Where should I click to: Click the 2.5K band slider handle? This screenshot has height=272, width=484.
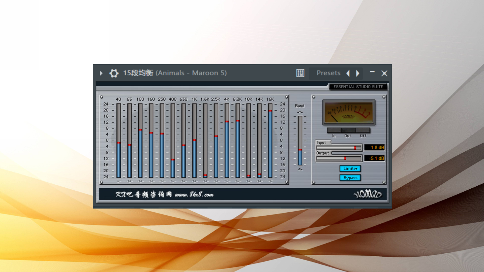pyautogui.click(x=216, y=136)
